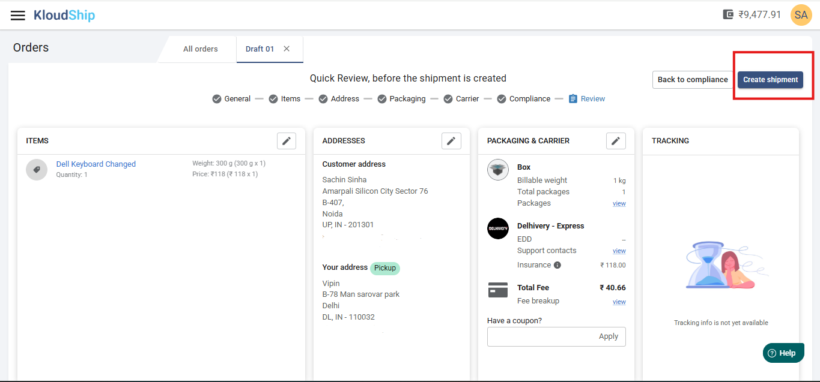View the Packages details link
Image resolution: width=820 pixels, height=382 pixels.
(619, 204)
